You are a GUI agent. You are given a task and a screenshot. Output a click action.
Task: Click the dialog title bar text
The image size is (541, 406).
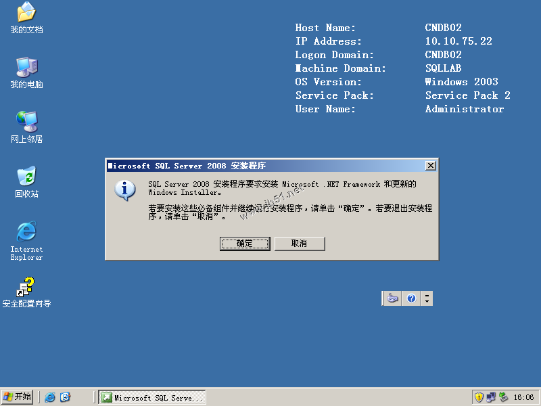tap(187, 166)
